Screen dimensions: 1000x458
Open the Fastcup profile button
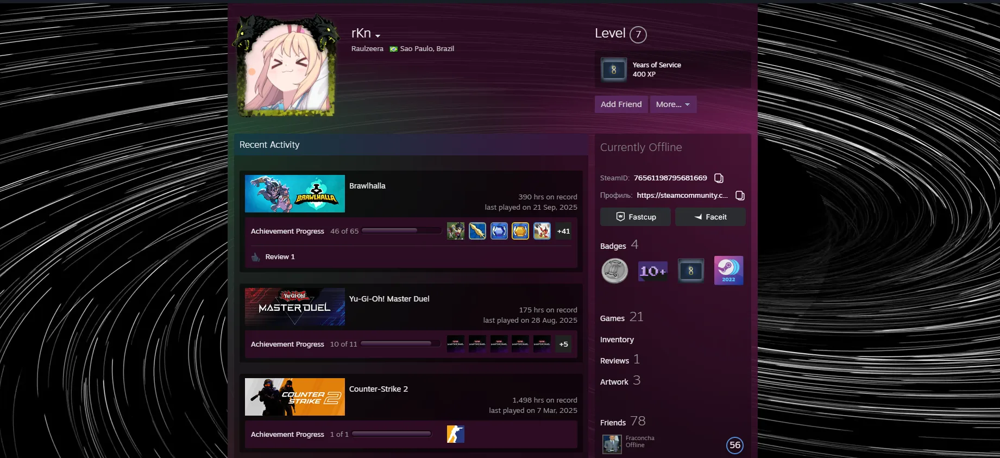pyautogui.click(x=636, y=217)
